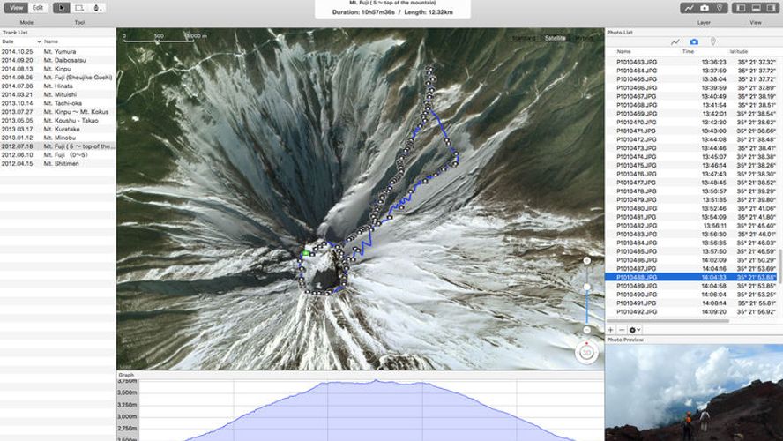Select the GPS device tool
The height and width of the screenshot is (441, 783).
[97, 8]
